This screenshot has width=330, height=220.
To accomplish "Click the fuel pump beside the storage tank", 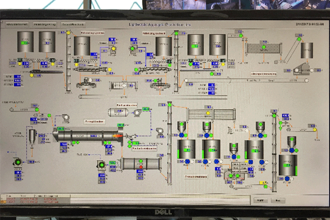I will [x=137, y=113].
